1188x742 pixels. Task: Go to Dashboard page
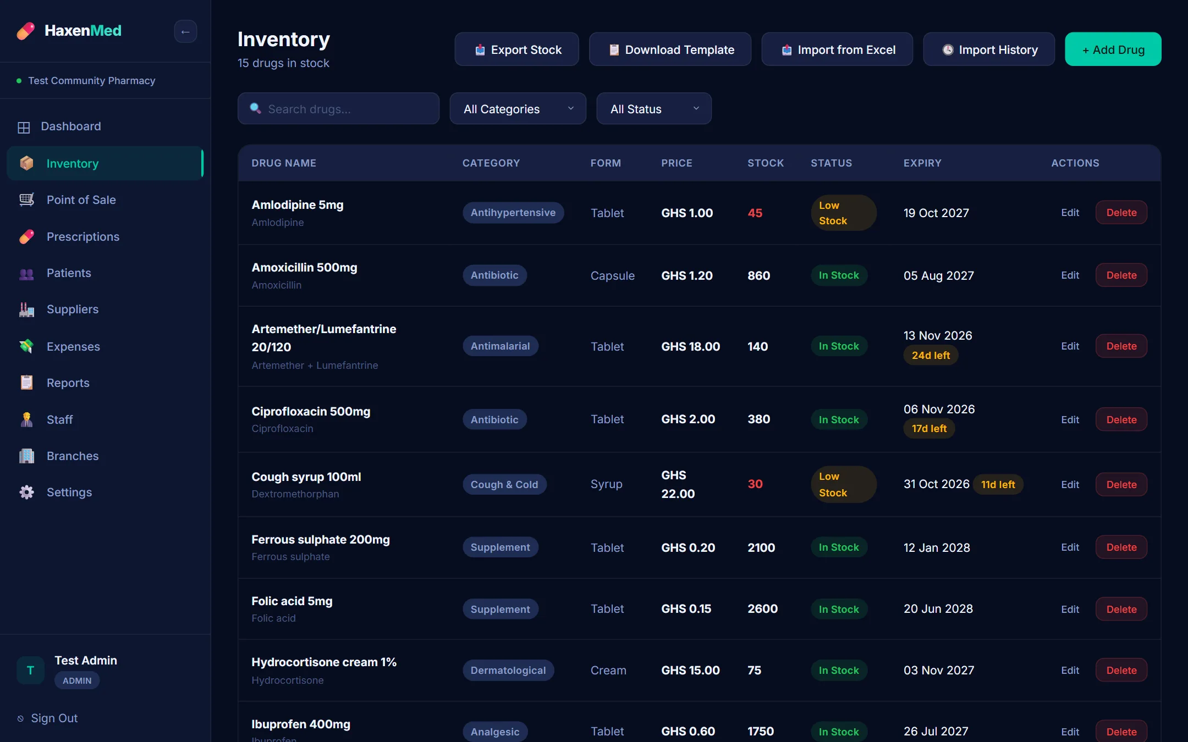pos(105,126)
